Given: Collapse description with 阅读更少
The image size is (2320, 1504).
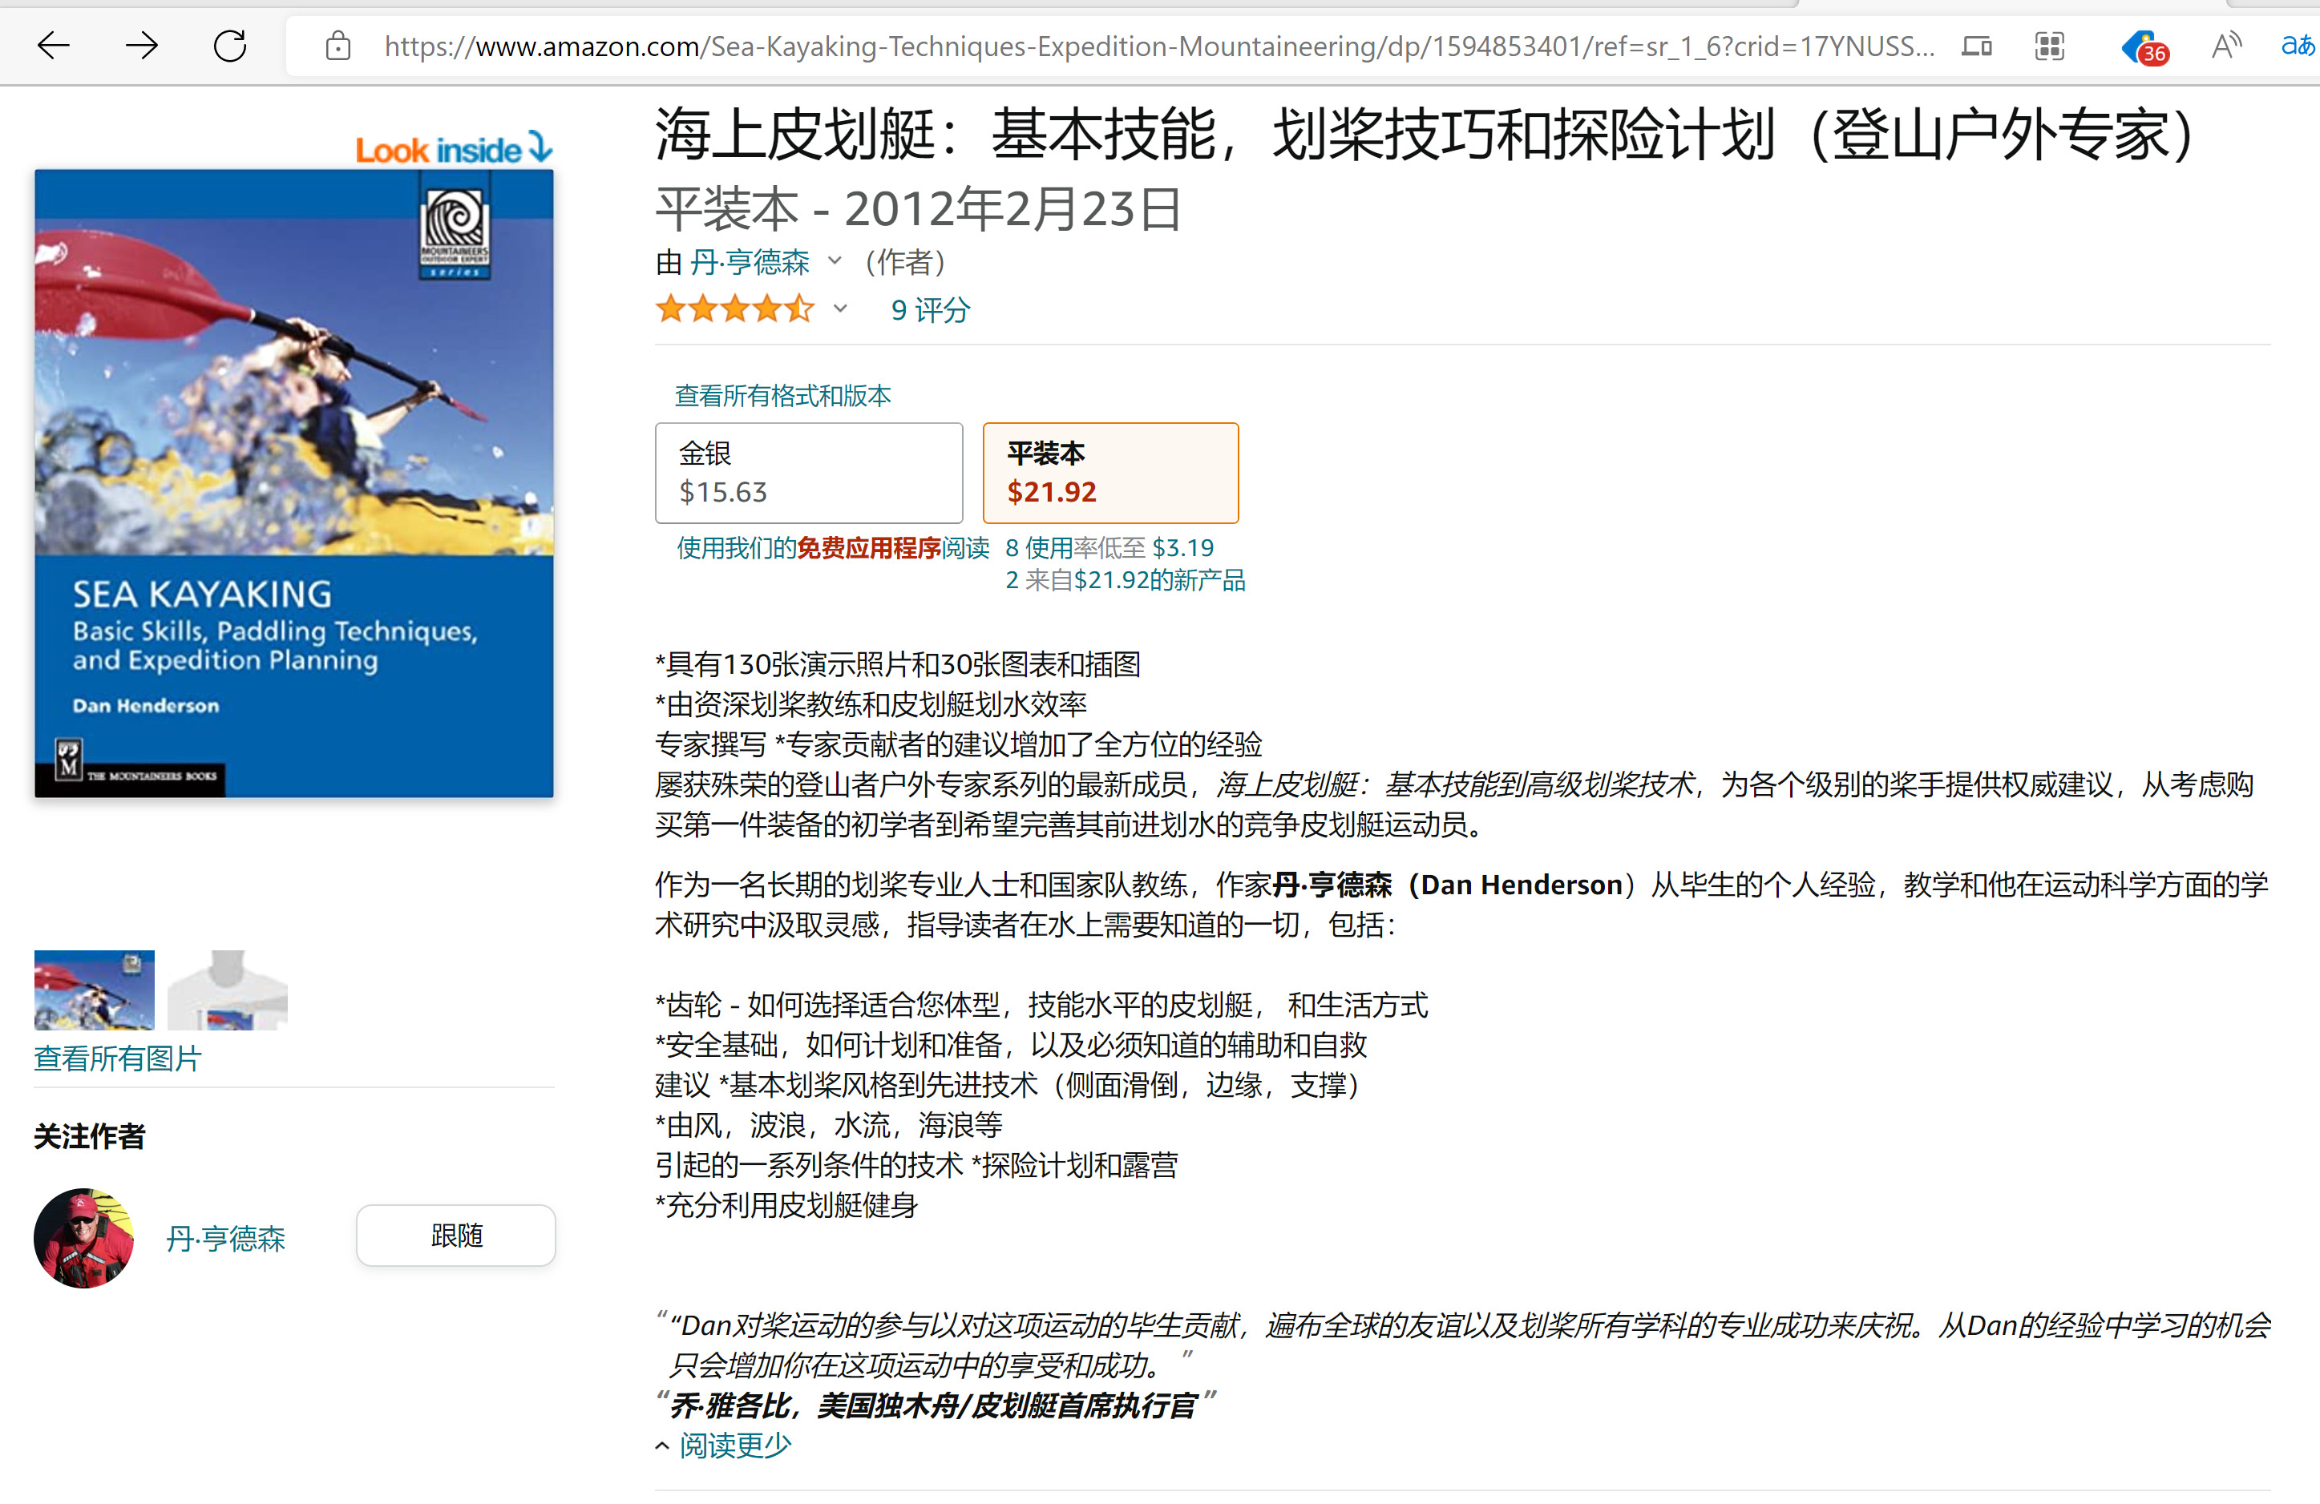Looking at the screenshot, I should [x=734, y=1445].
